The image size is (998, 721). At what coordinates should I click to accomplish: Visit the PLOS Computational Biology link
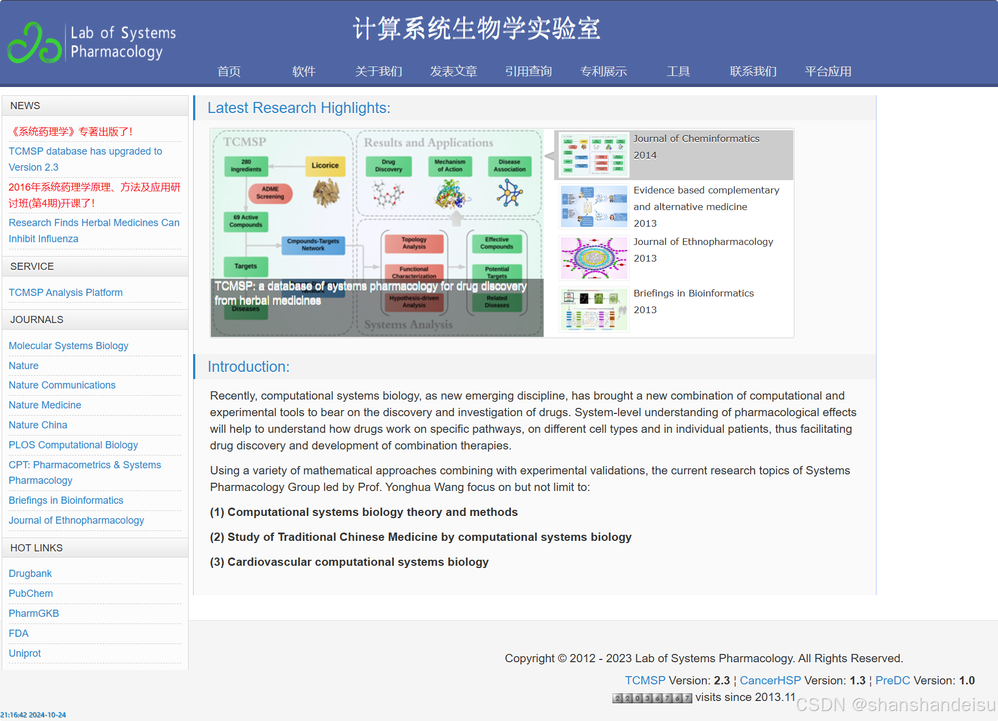coord(73,445)
